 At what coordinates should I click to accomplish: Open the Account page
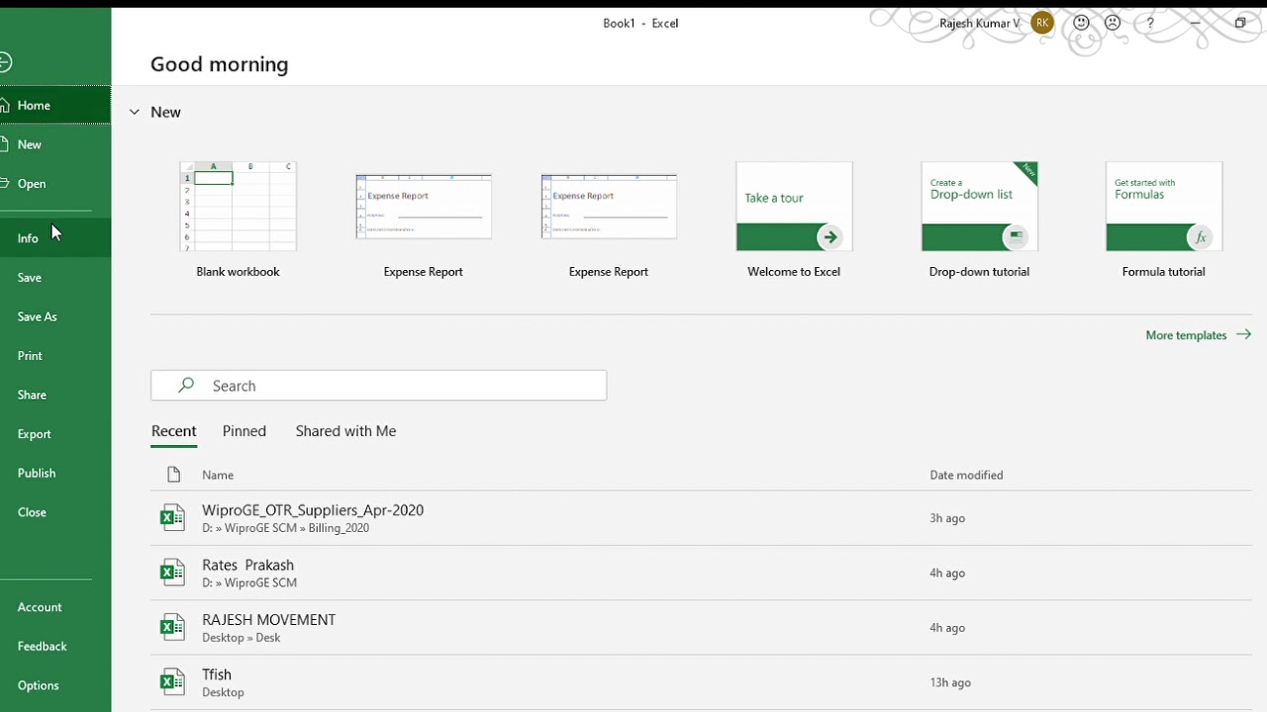coord(55,607)
